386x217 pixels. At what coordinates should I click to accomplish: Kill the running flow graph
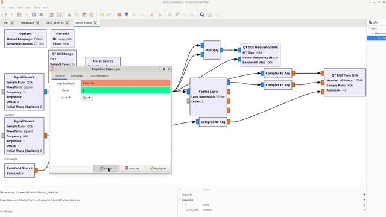point(142,14)
